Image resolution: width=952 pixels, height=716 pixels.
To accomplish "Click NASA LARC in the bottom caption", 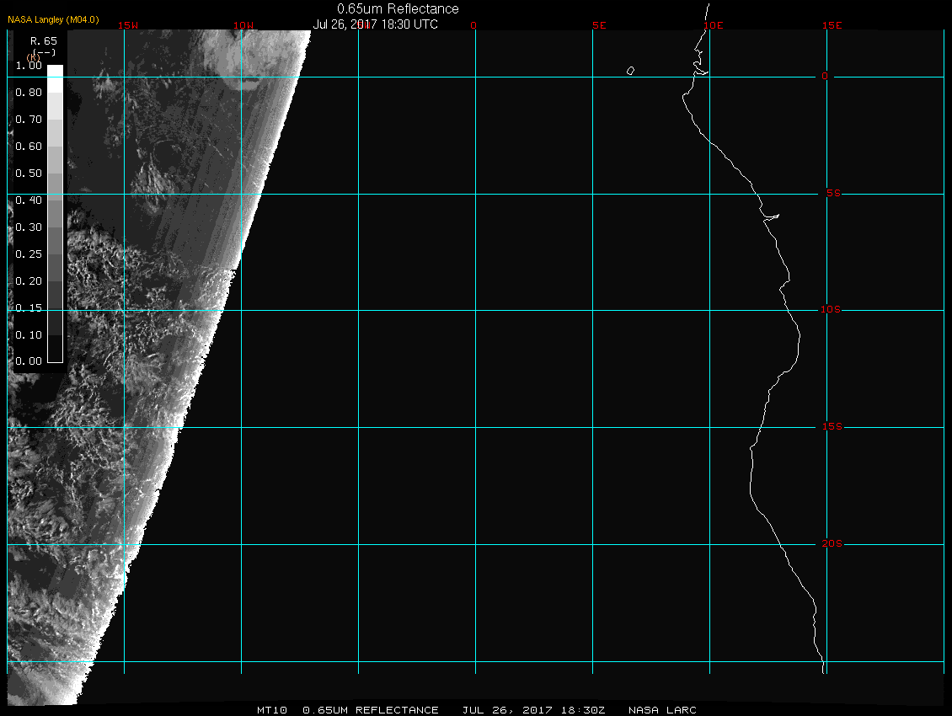I will point(663,710).
